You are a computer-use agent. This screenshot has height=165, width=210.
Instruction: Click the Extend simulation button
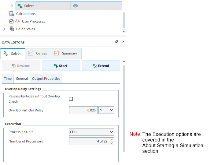pyautogui.click(x=101, y=66)
